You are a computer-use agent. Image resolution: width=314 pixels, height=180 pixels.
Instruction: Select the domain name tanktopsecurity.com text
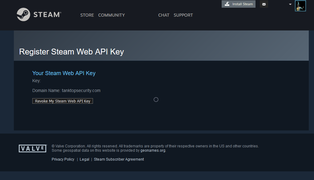click(x=81, y=90)
